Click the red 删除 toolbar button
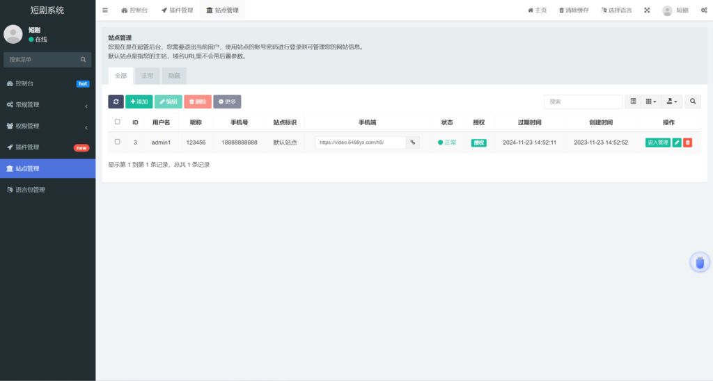 click(x=198, y=102)
